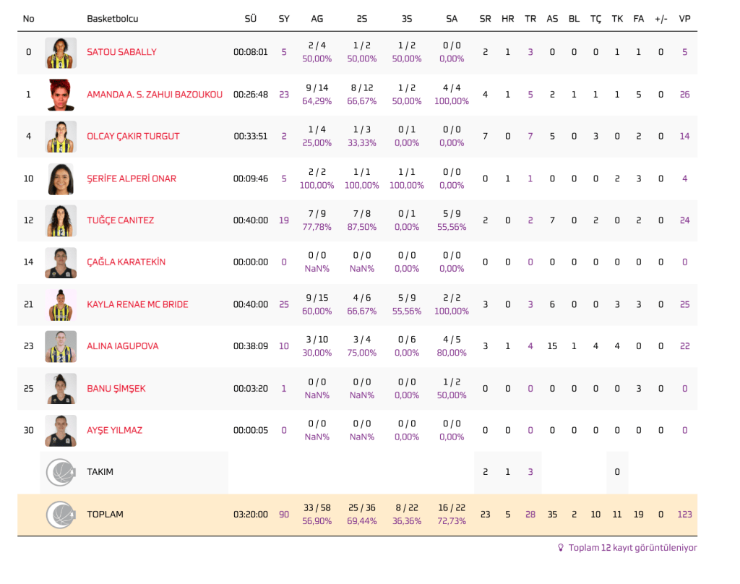Sort by the SÜ minutes column header
Viewport: 740px width, 584px height.
pos(251,19)
